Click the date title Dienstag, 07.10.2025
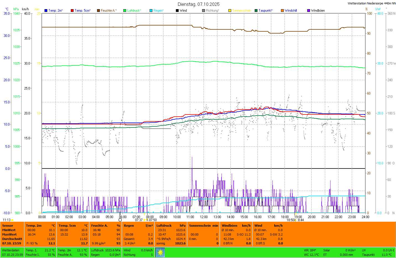Image resolution: width=396 pixels, height=258 pixels. [x=199, y=4]
